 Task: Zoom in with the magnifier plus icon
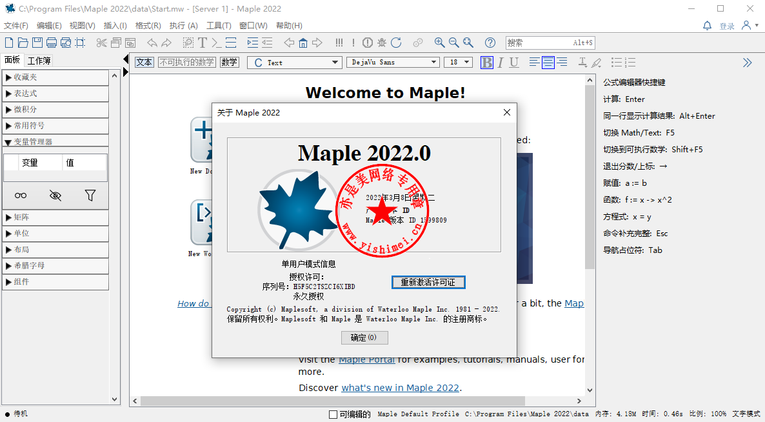[x=439, y=43]
